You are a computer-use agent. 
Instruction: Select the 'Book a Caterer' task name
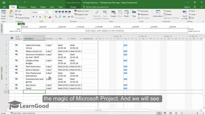[33, 70]
